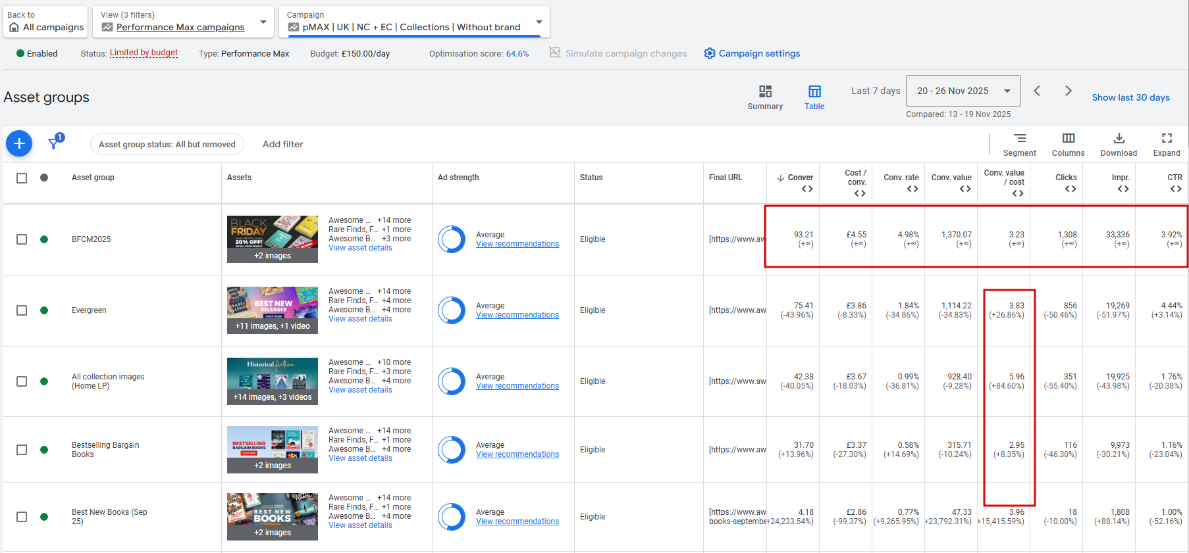This screenshot has height=553, width=1189.
Task: Tick Best New Books (Sep 25) checkbox
Action: tap(22, 517)
